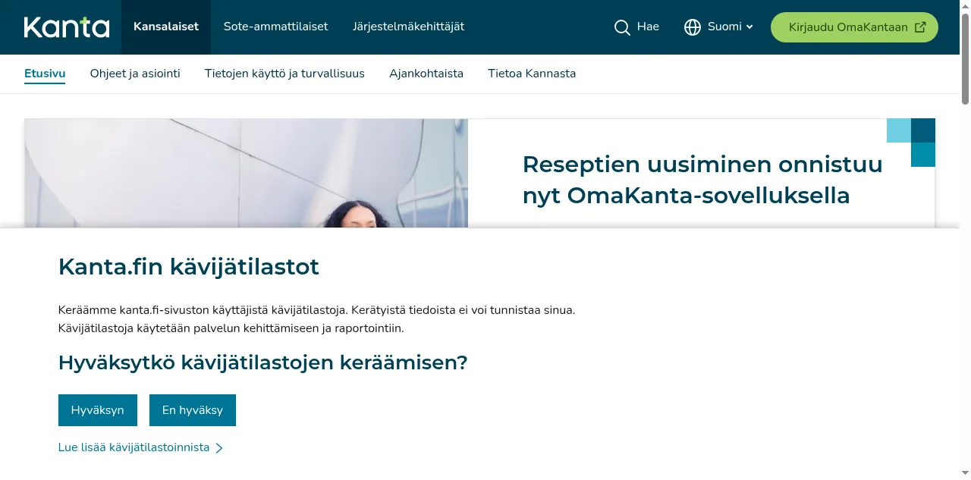Open the Kansalaiset tab
The width and height of the screenshot is (971, 480).
166,27
